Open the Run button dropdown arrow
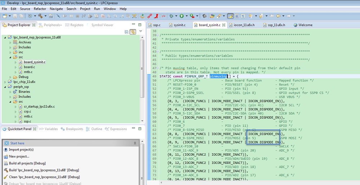This screenshot has width=360, height=185. (187, 16)
